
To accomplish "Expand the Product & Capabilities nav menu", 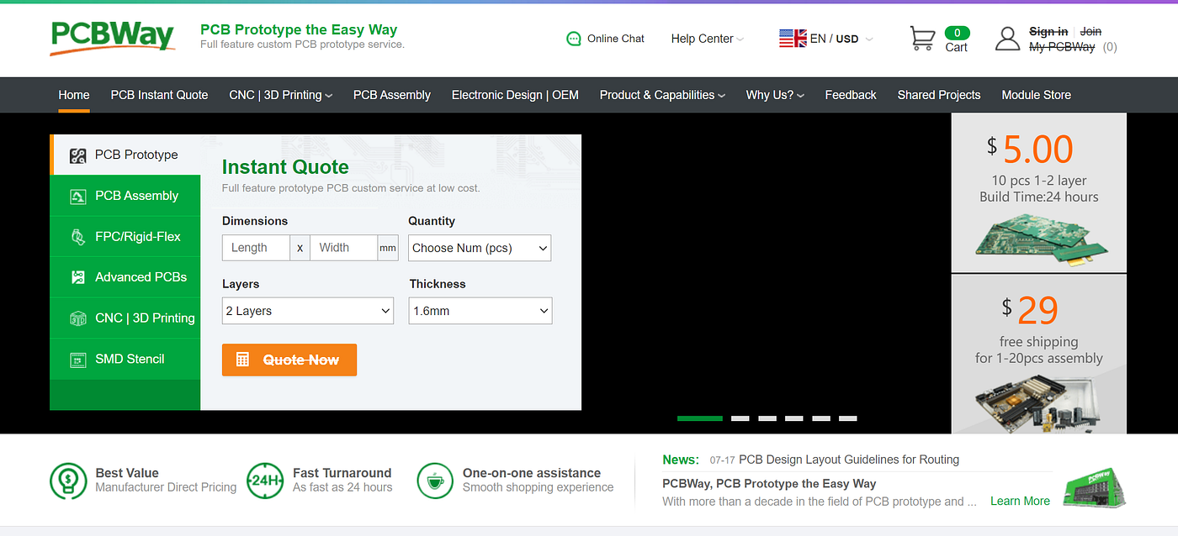I will (x=662, y=95).
